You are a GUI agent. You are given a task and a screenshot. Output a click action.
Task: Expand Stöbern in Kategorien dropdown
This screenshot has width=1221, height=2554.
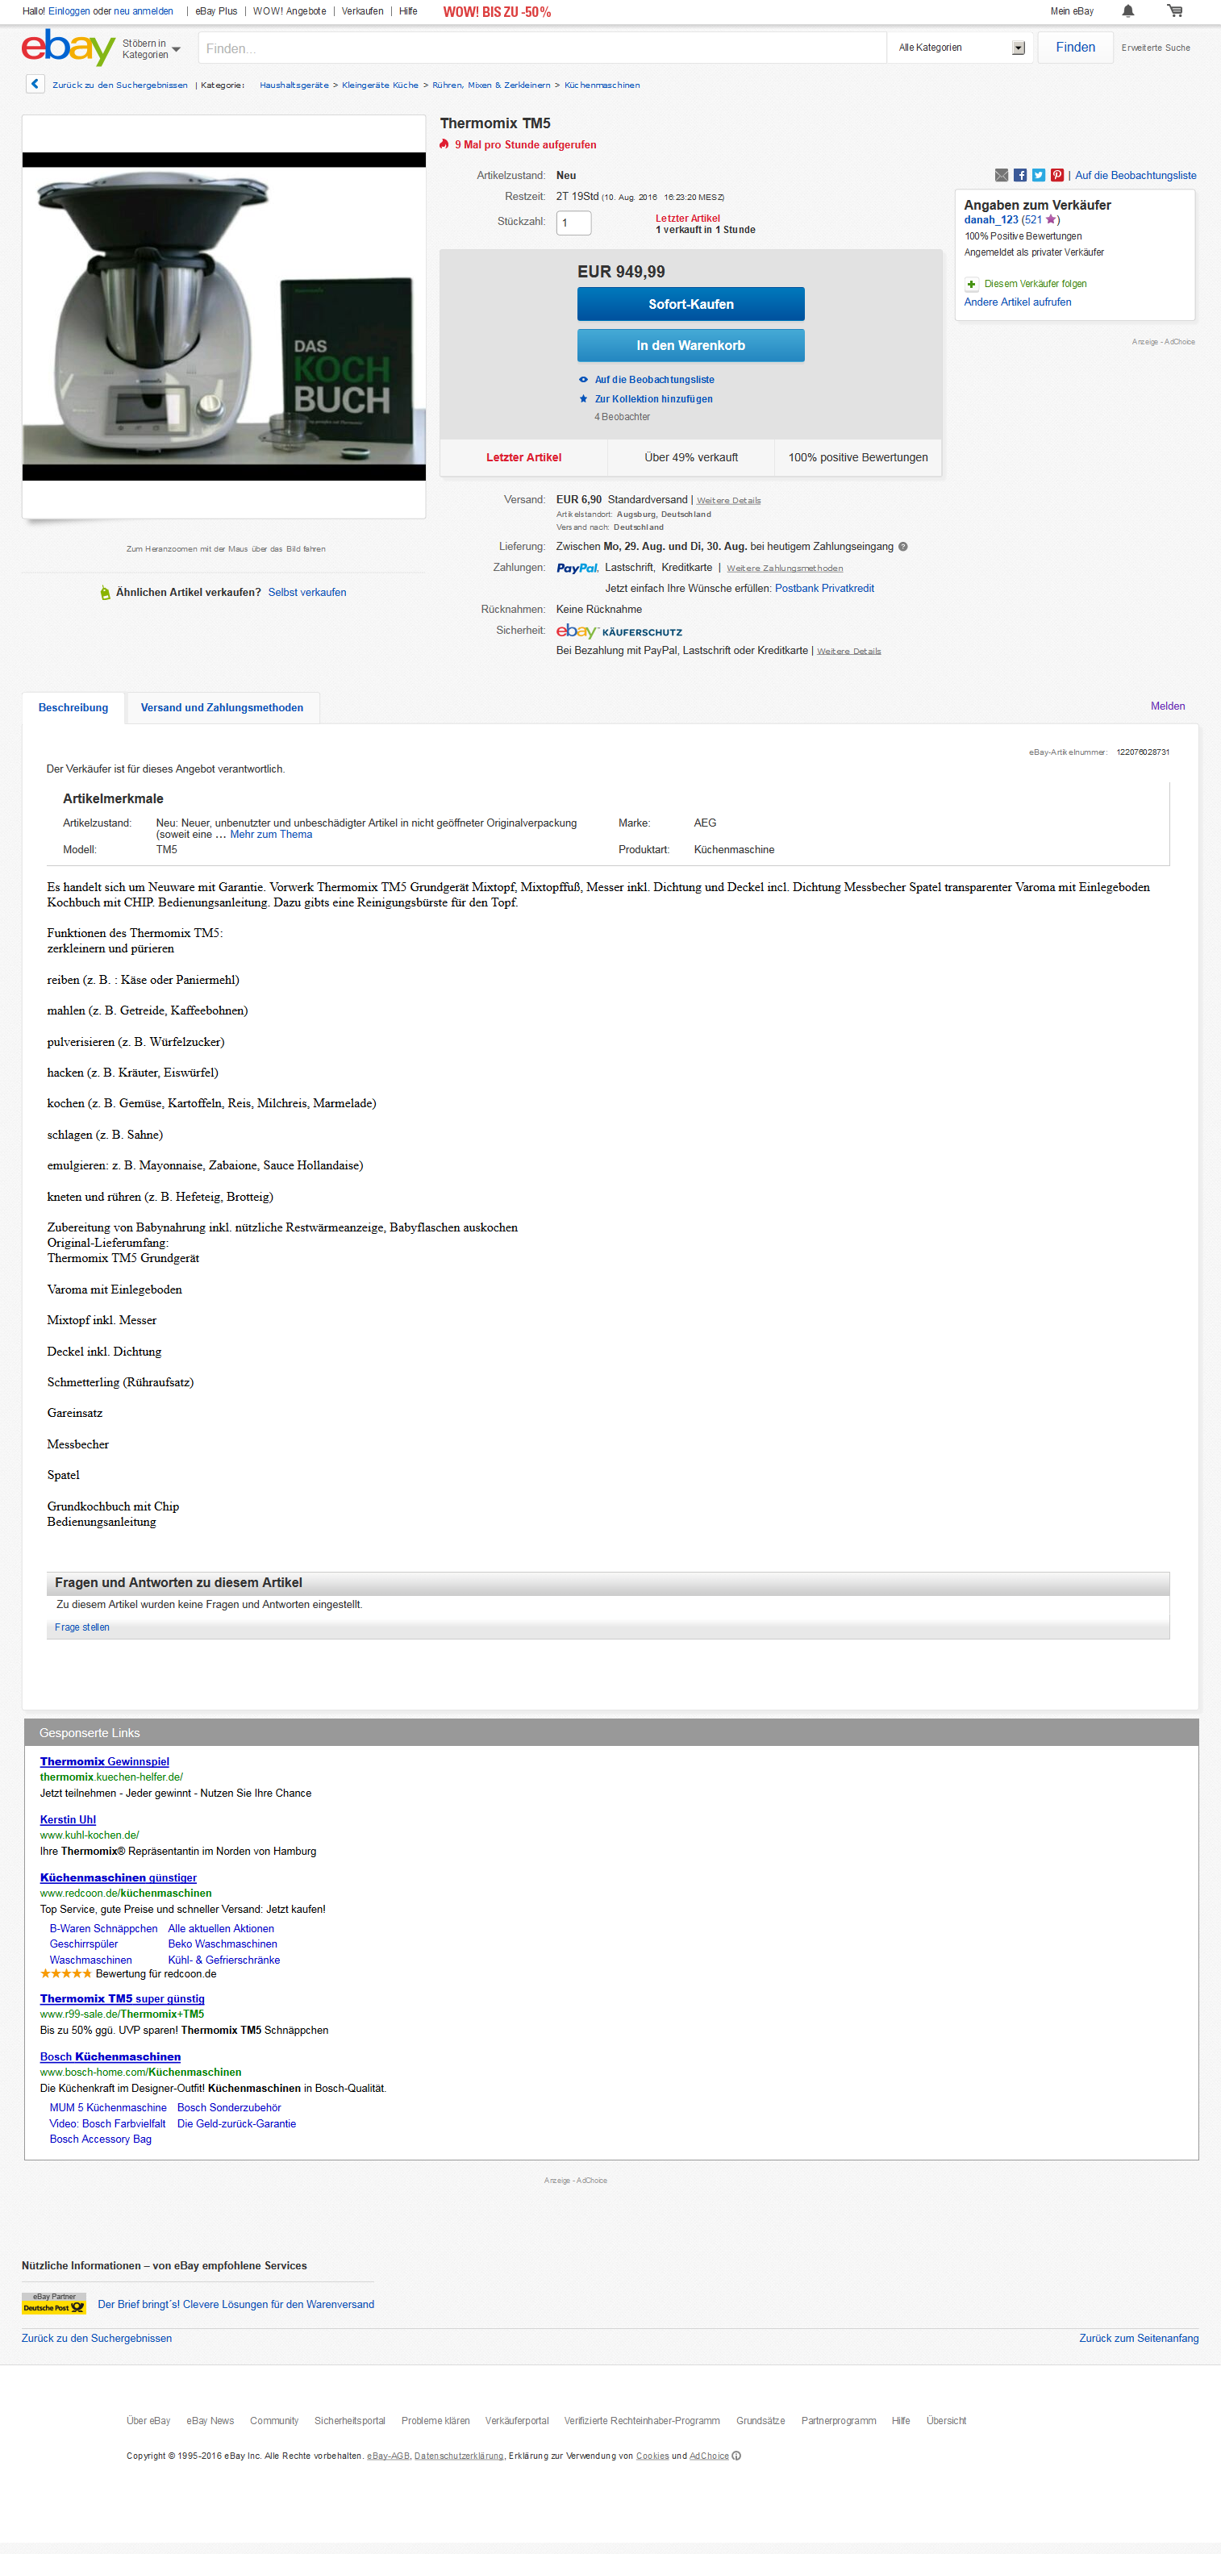(x=152, y=48)
